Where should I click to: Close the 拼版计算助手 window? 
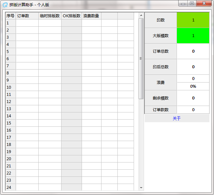204,3
